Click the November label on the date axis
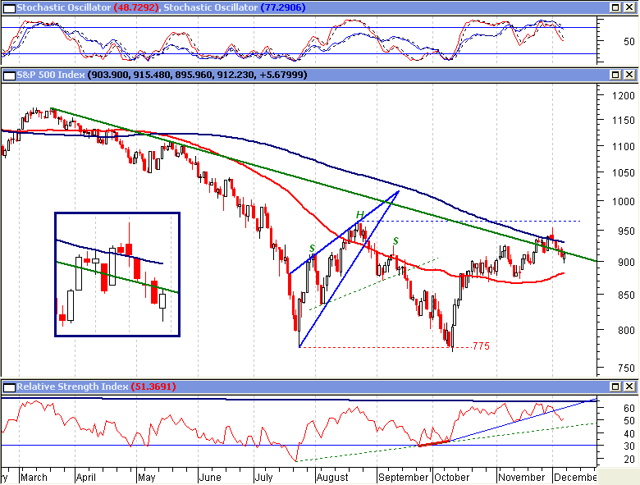 coord(522,478)
